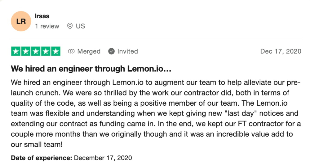Open the Merged label info
310x167 pixels.
tap(89, 51)
